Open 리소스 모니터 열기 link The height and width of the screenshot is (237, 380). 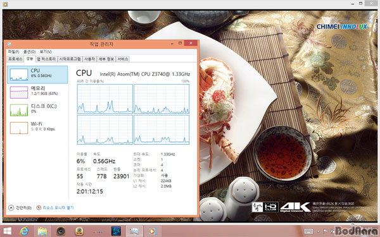58,207
